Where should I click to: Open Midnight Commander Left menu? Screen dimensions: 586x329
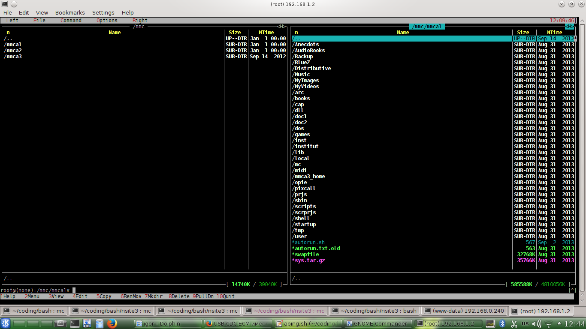(12, 21)
